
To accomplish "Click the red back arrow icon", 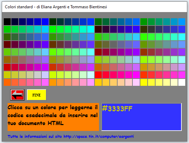I will [17, 95].
